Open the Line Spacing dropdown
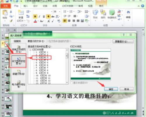The width and height of the screenshot is (146, 117). (x=79, y=12)
